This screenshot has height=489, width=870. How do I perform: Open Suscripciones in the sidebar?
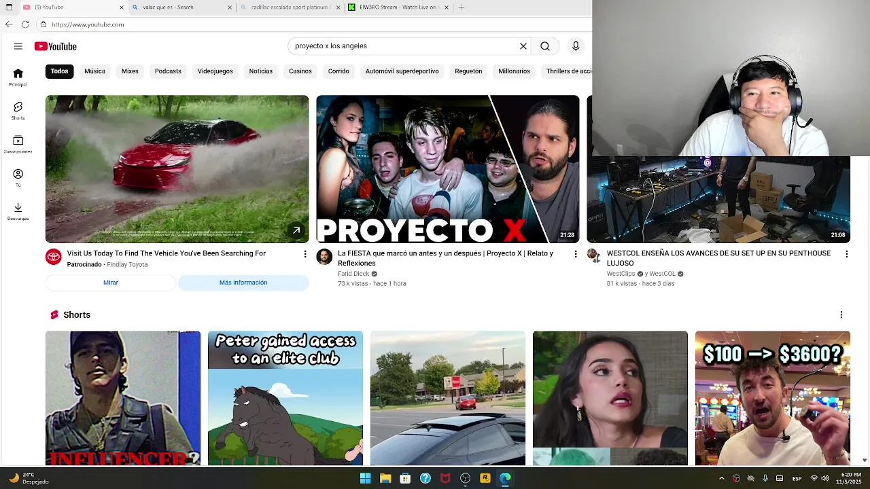(18, 144)
